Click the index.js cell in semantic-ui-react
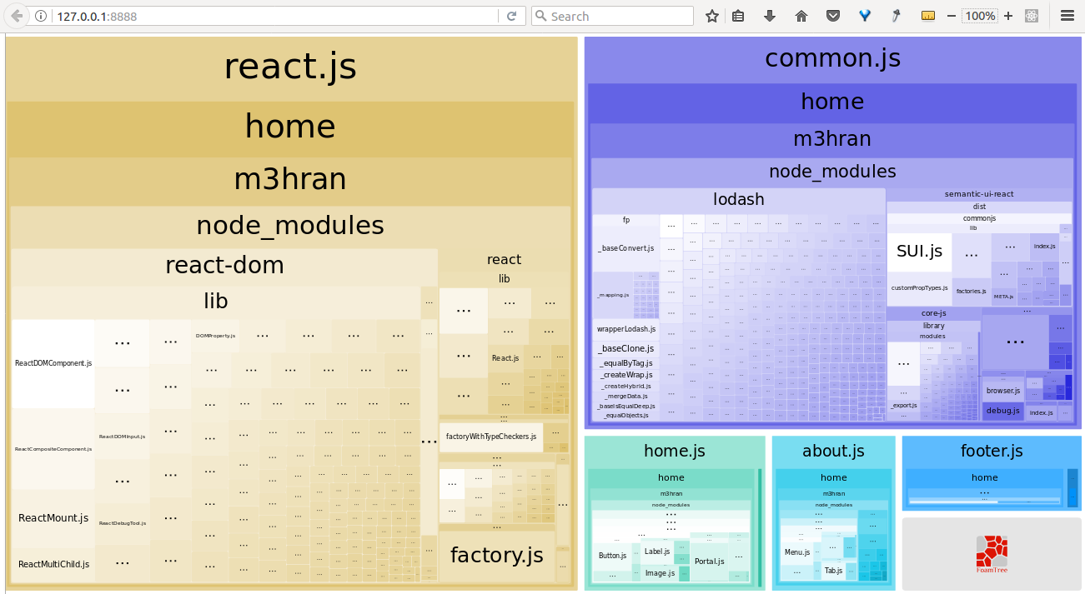Viewport: 1085px width, 594px height. click(1045, 247)
